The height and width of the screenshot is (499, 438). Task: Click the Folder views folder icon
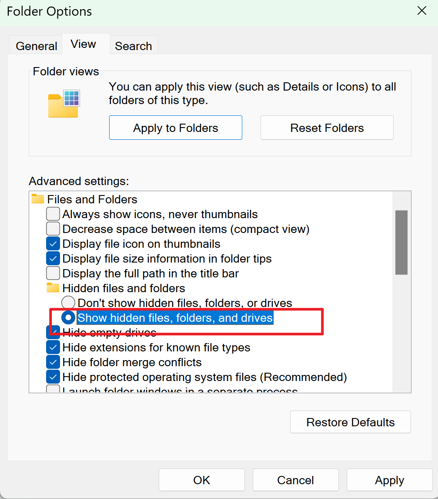64,104
